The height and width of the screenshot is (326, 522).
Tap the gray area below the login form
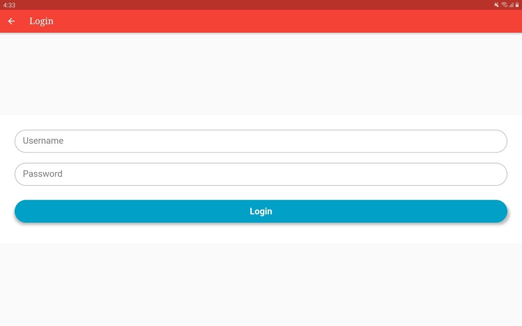(261, 284)
